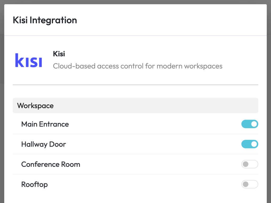Click the blue Kisi logo

pyautogui.click(x=29, y=60)
